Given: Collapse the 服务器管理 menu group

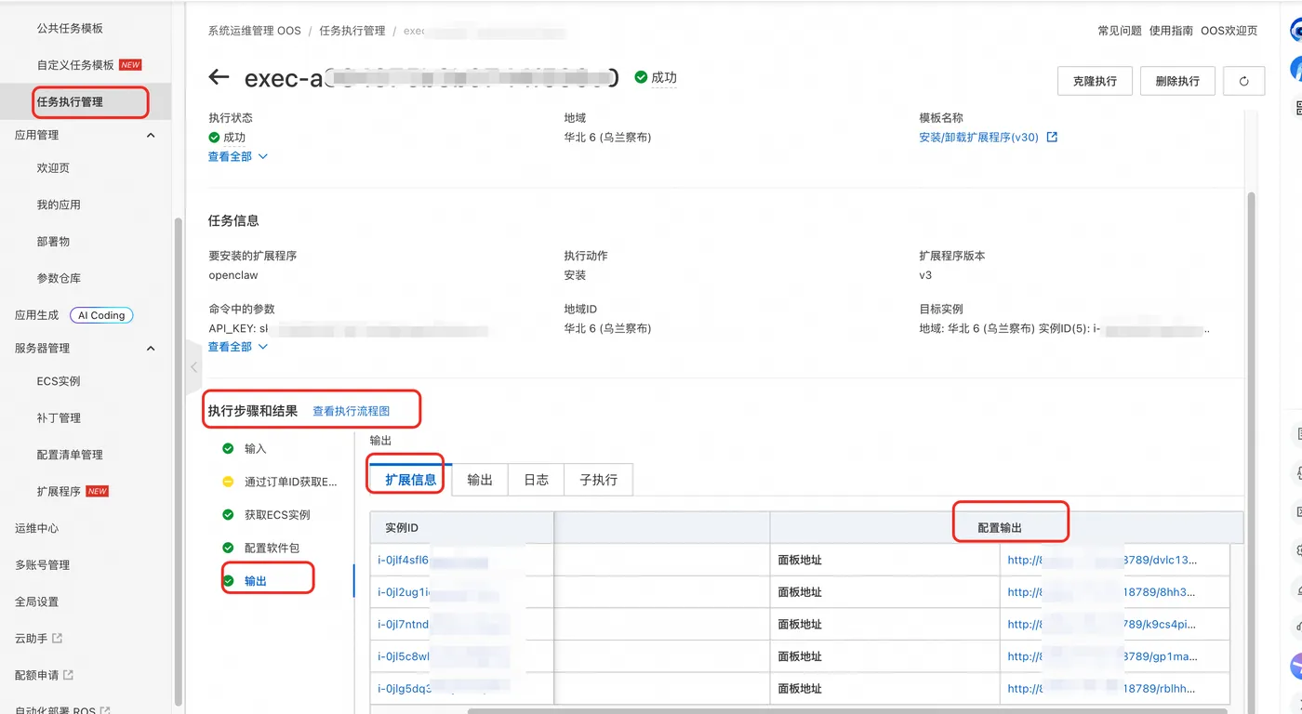Looking at the screenshot, I should tap(152, 348).
